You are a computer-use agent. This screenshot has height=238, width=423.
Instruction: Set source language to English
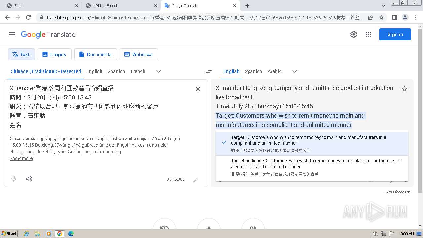(x=94, y=71)
